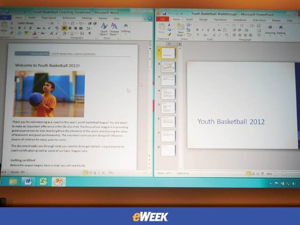Screen dimensions: 300x225
Task: Justify text in Word Paragraph group
Action: [81, 28]
